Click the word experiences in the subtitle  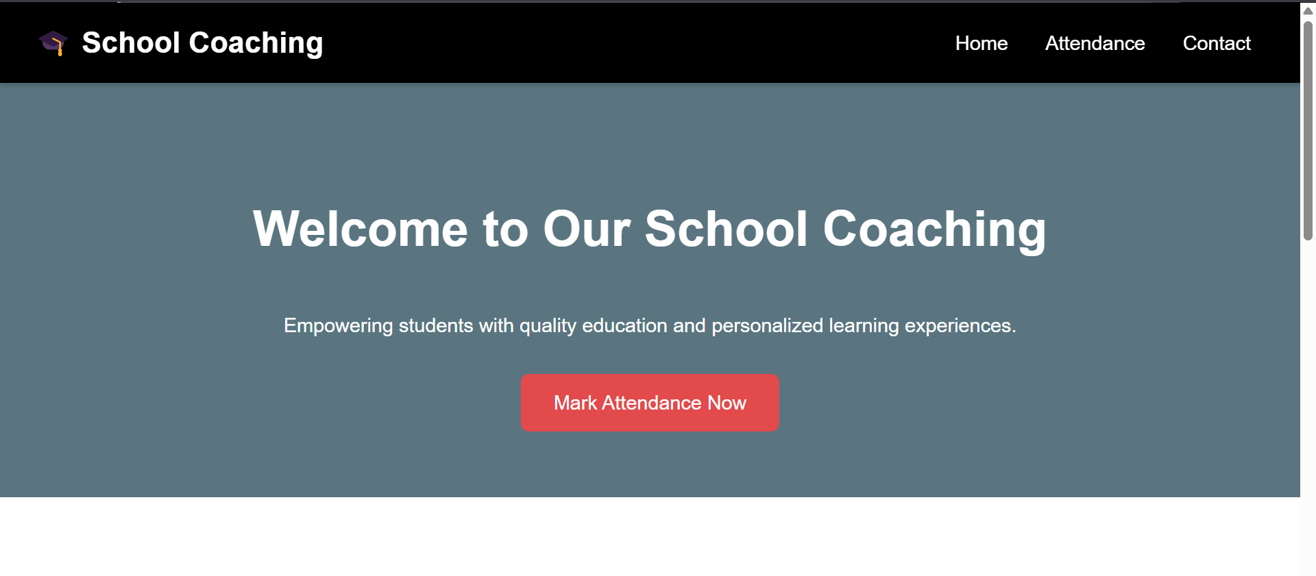click(x=958, y=325)
